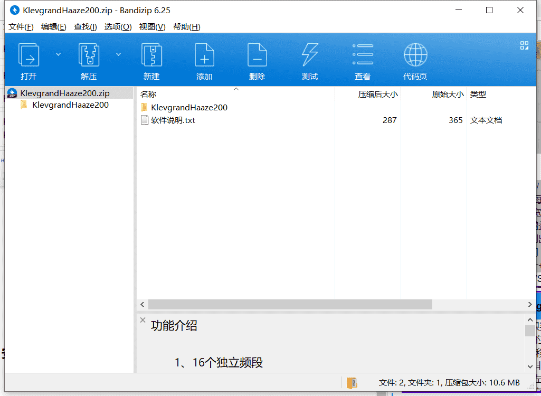The width and height of the screenshot is (541, 396).
Task: Sort by 原始大小 column header
Action: pos(448,95)
